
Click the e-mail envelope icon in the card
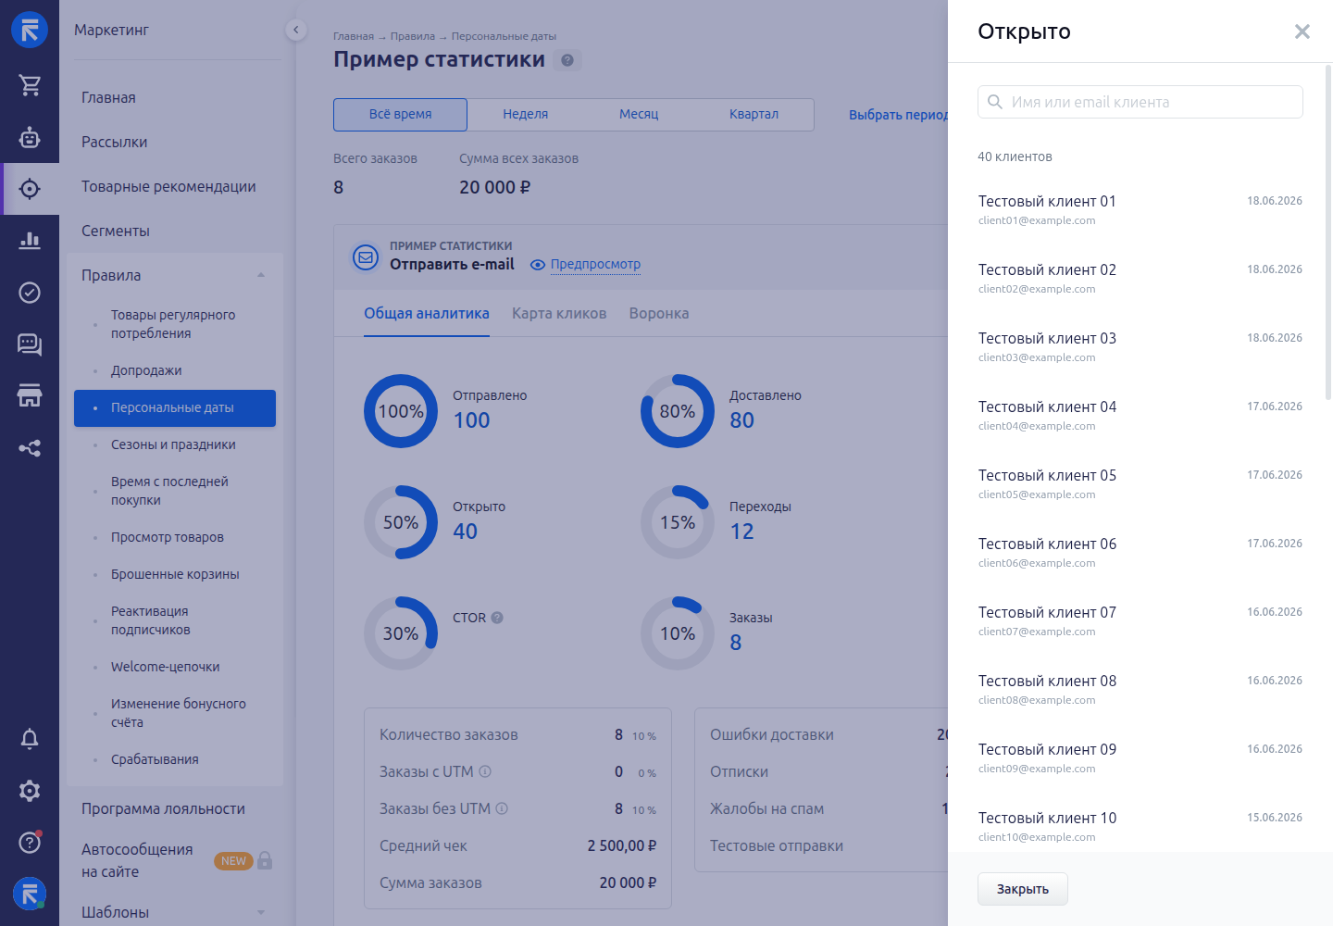366,257
